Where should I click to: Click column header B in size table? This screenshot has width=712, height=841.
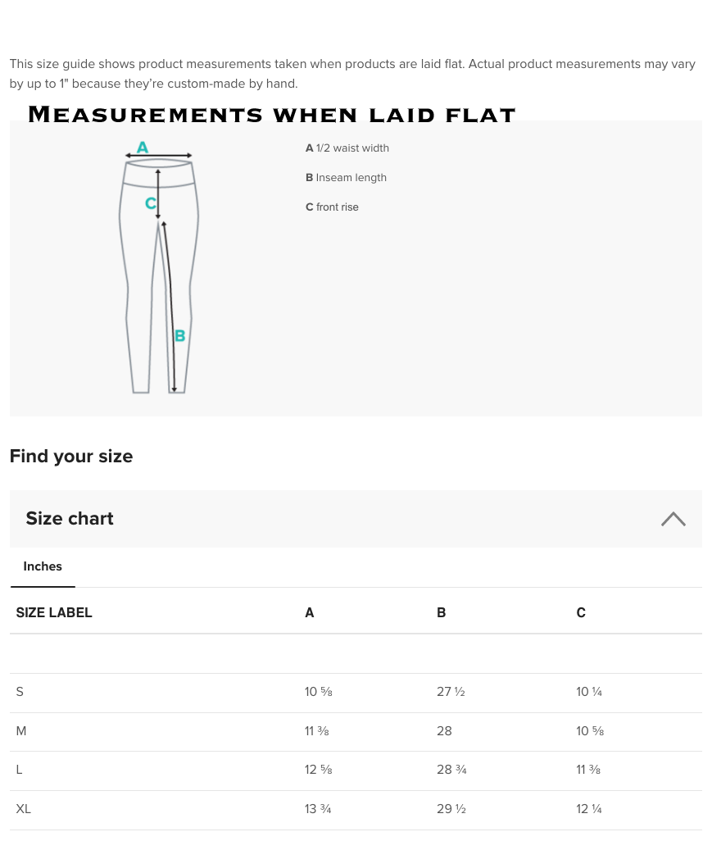442,612
